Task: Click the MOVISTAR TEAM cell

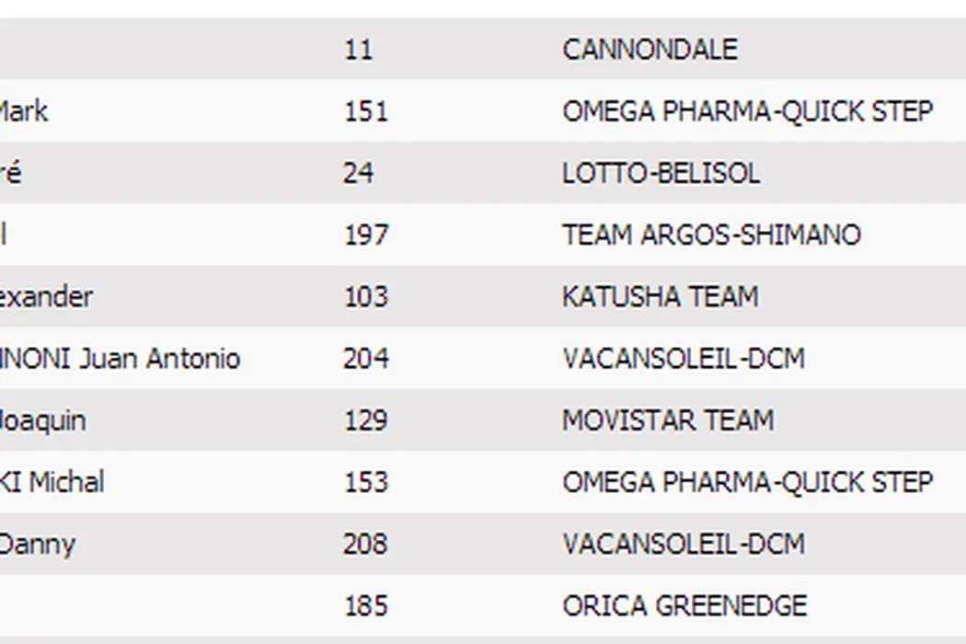Action: pyautogui.click(x=668, y=420)
